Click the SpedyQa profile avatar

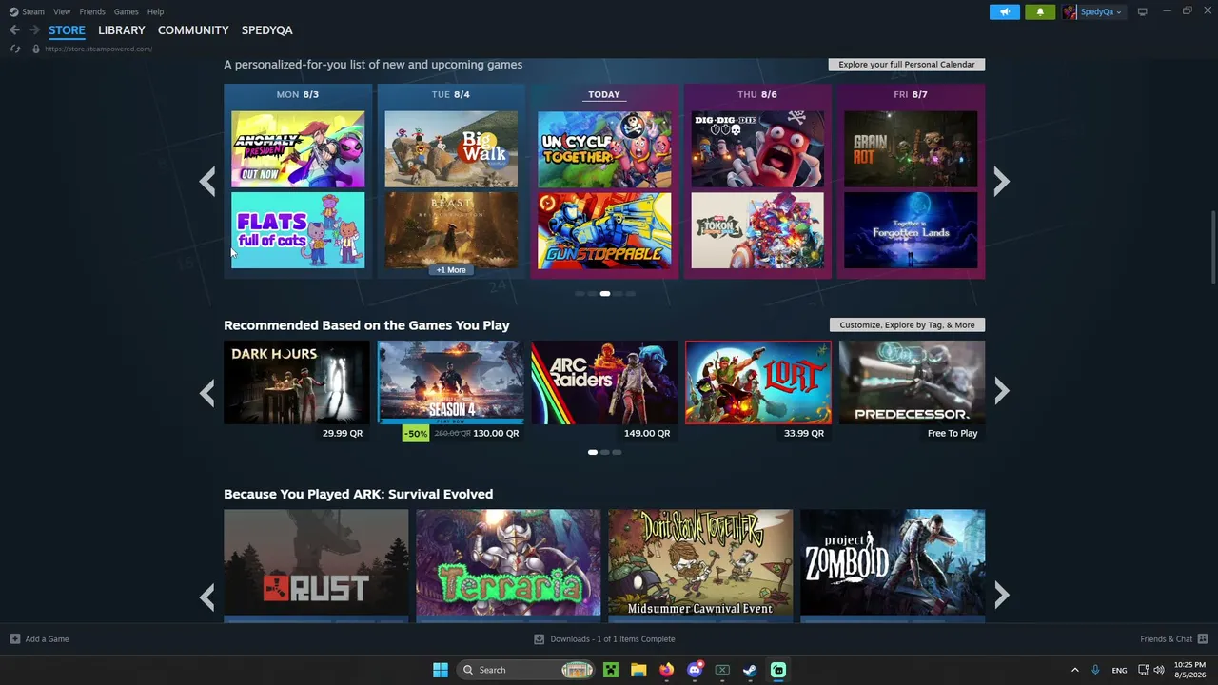[1071, 11]
